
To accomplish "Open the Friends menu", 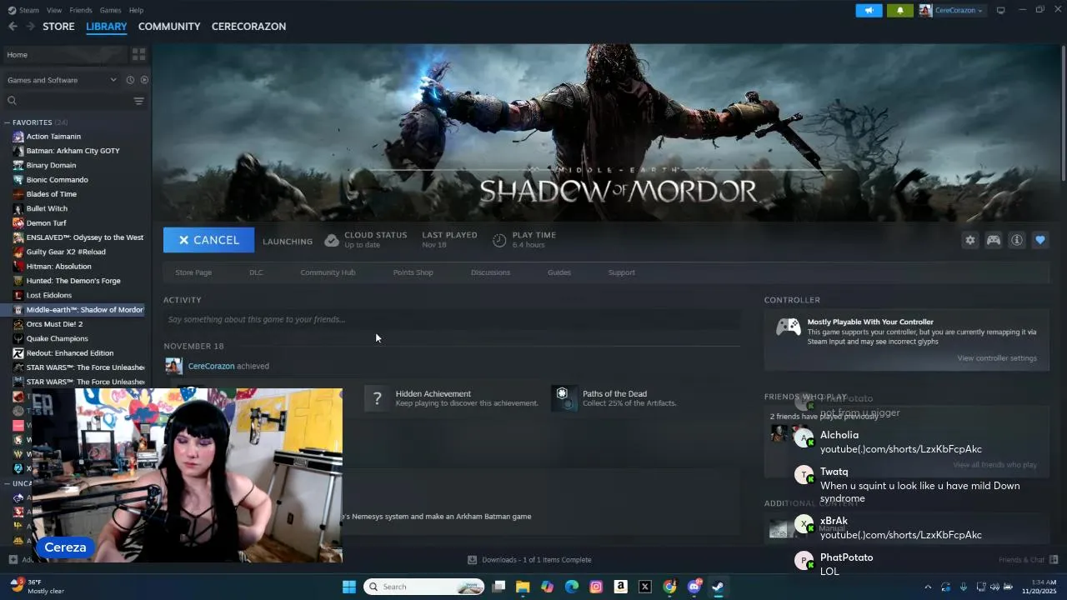I will coord(81,10).
